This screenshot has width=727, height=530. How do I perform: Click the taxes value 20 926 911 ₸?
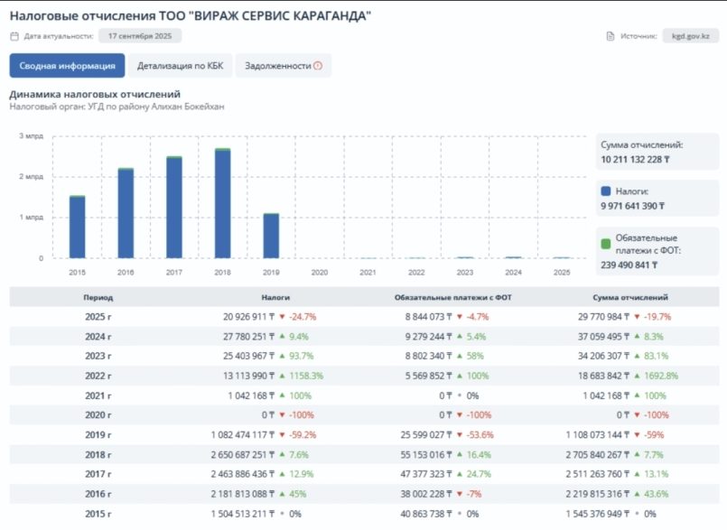coord(249,317)
